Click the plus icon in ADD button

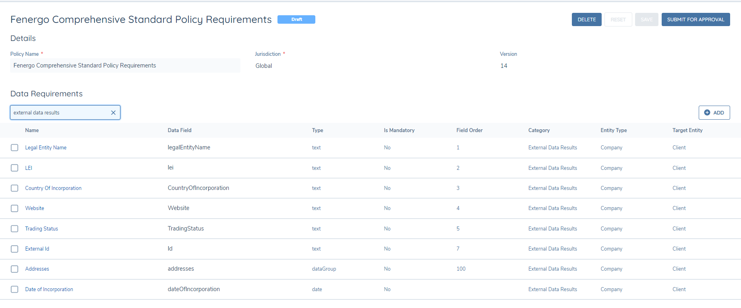707,113
